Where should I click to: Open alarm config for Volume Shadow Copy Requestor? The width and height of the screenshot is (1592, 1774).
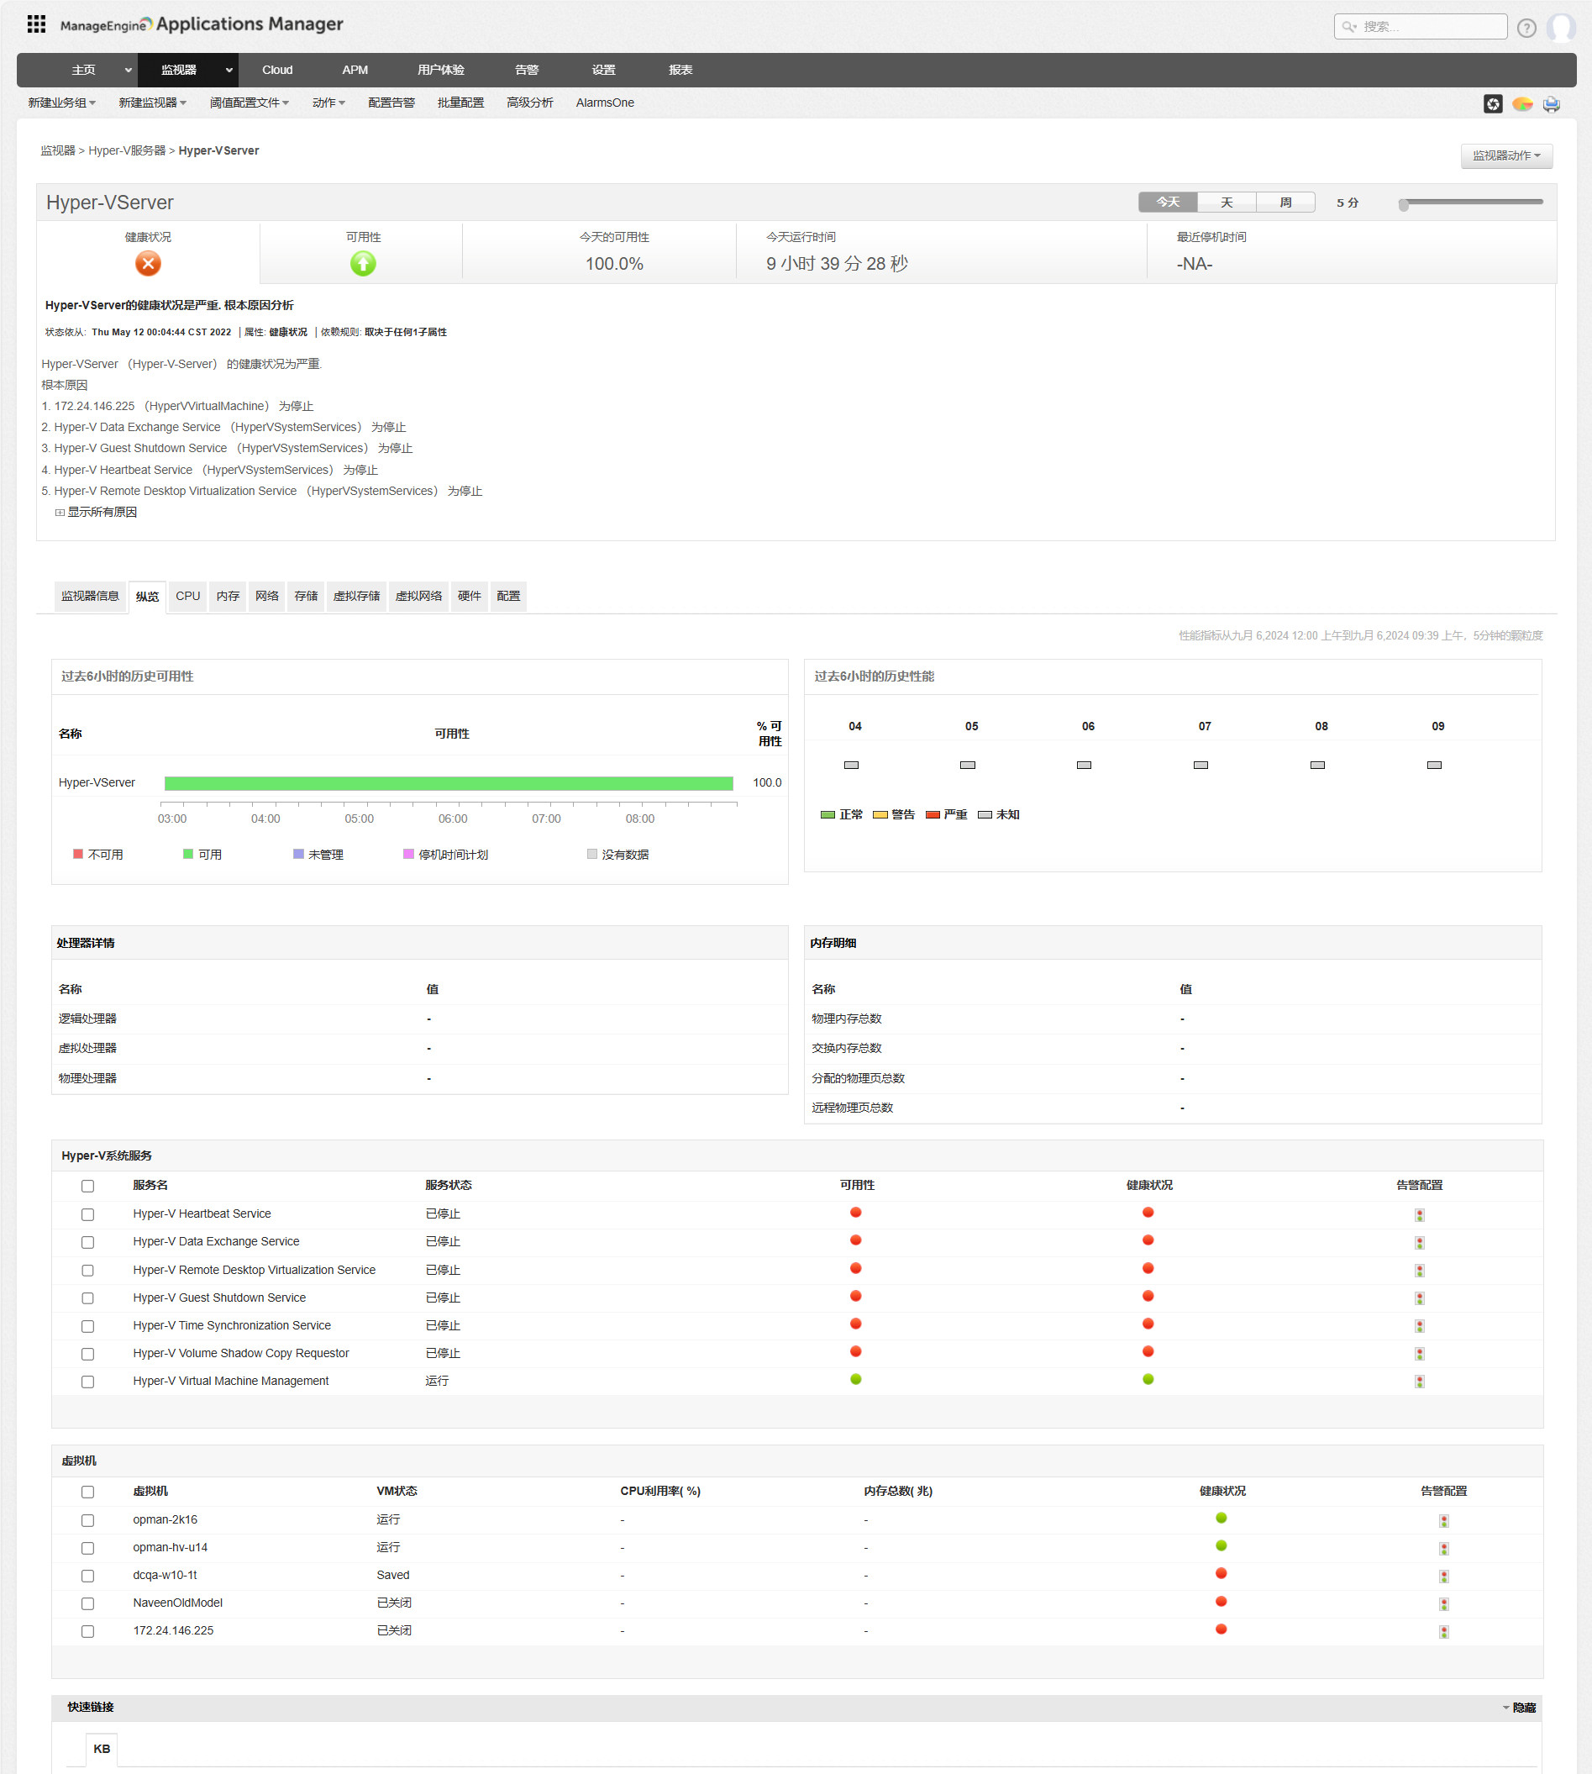tap(1420, 1354)
